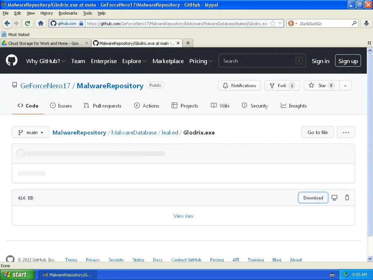Viewport: 373px width, 280px height.
Task: Open the History menu
Action: point(47,13)
